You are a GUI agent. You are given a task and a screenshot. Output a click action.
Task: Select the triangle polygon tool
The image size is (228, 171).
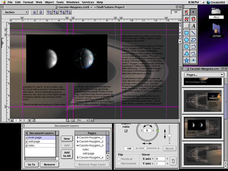tap(187, 53)
